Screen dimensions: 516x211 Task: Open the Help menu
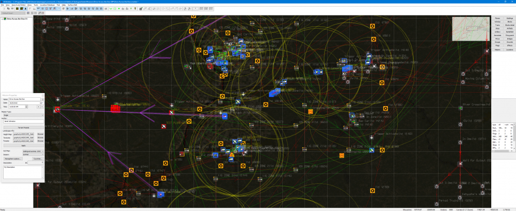64,5
